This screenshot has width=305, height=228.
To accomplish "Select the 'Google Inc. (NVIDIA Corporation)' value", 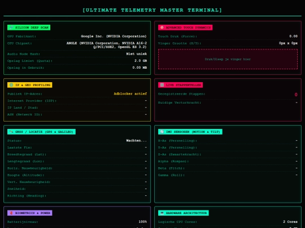I will click(114, 36).
